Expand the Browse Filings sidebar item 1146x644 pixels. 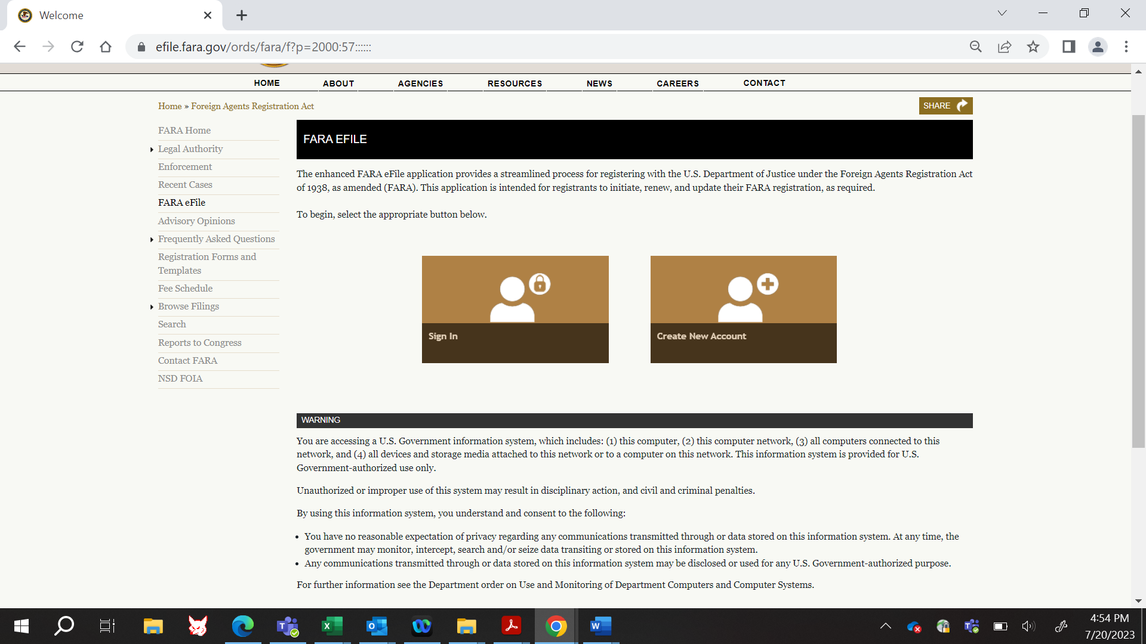point(152,307)
